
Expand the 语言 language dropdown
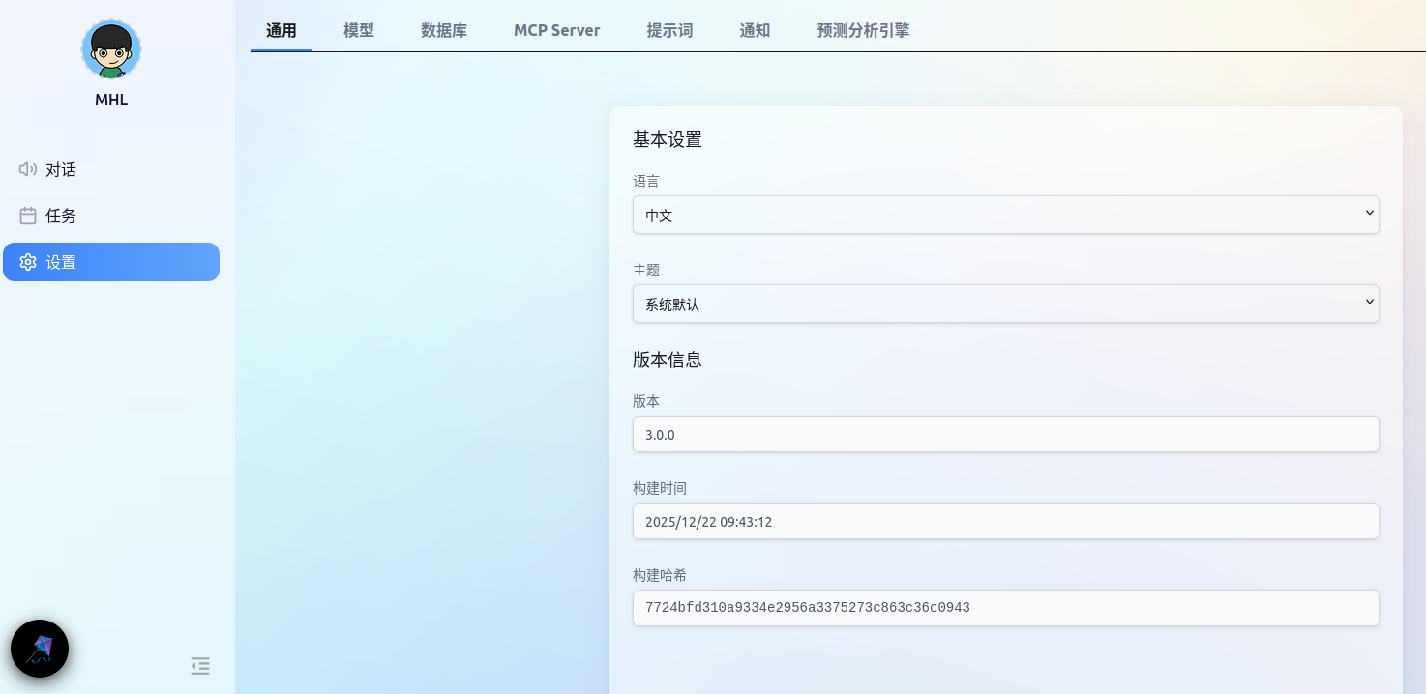pos(1005,215)
